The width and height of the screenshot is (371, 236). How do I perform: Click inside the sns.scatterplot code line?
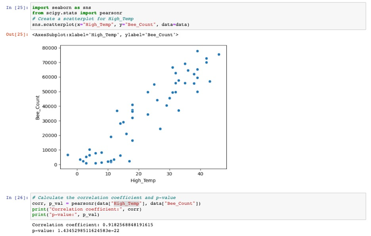(x=111, y=25)
